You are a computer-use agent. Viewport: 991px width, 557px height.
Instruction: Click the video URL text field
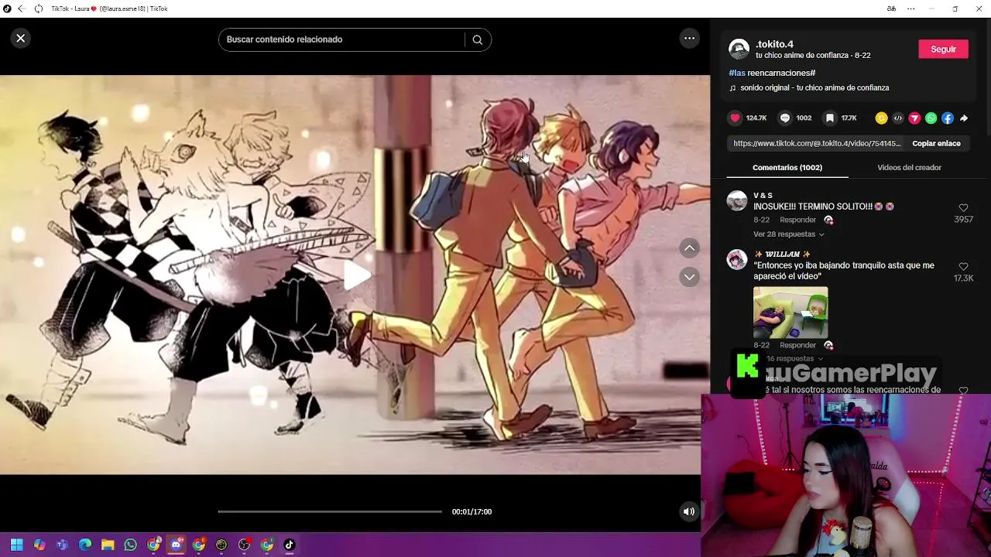coord(817,143)
